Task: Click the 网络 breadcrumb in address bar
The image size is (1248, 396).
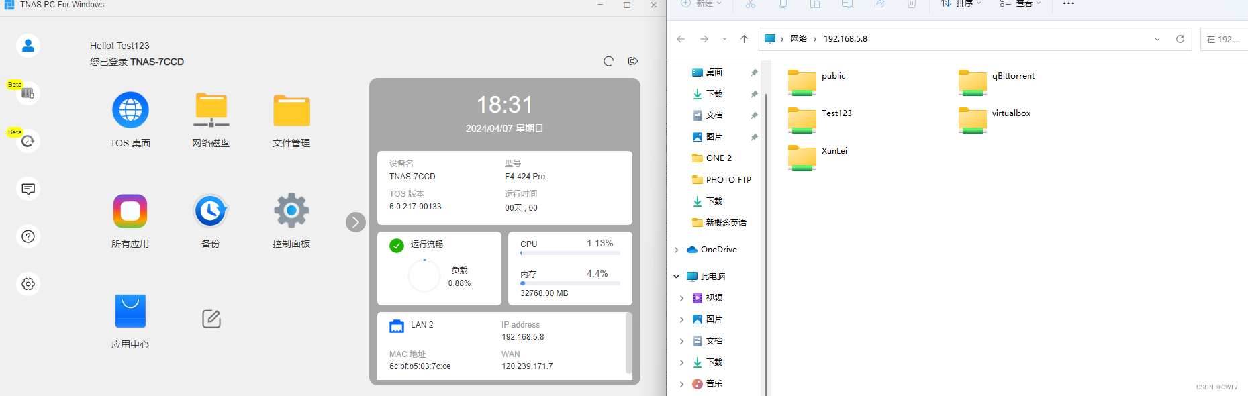Action: [x=799, y=39]
